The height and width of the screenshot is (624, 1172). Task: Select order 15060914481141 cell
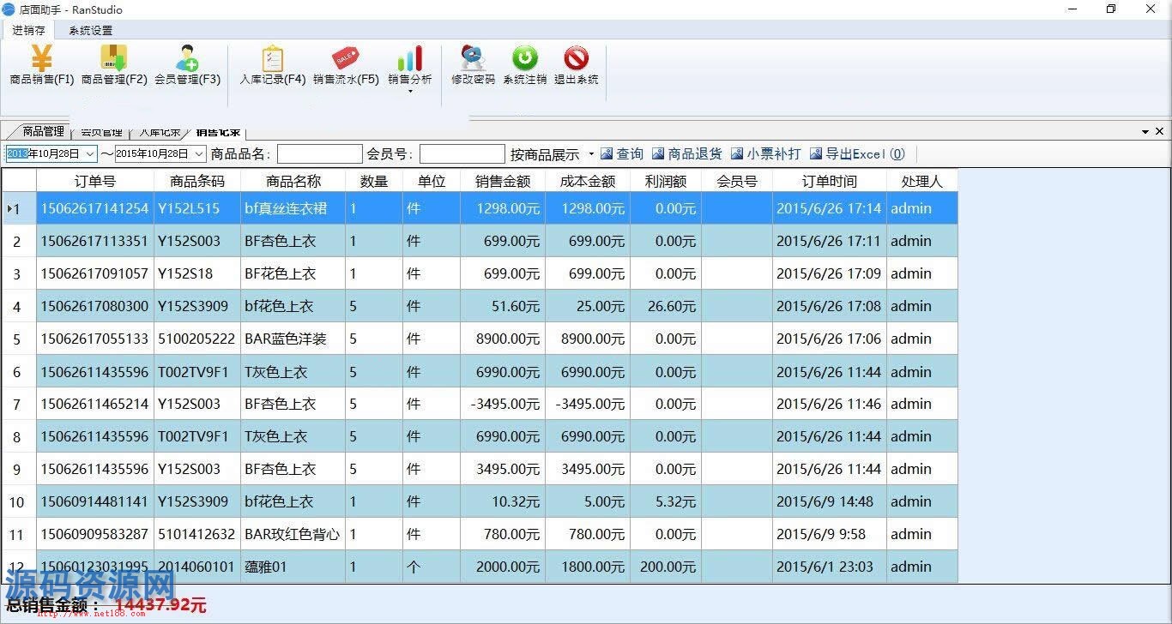tap(95, 501)
